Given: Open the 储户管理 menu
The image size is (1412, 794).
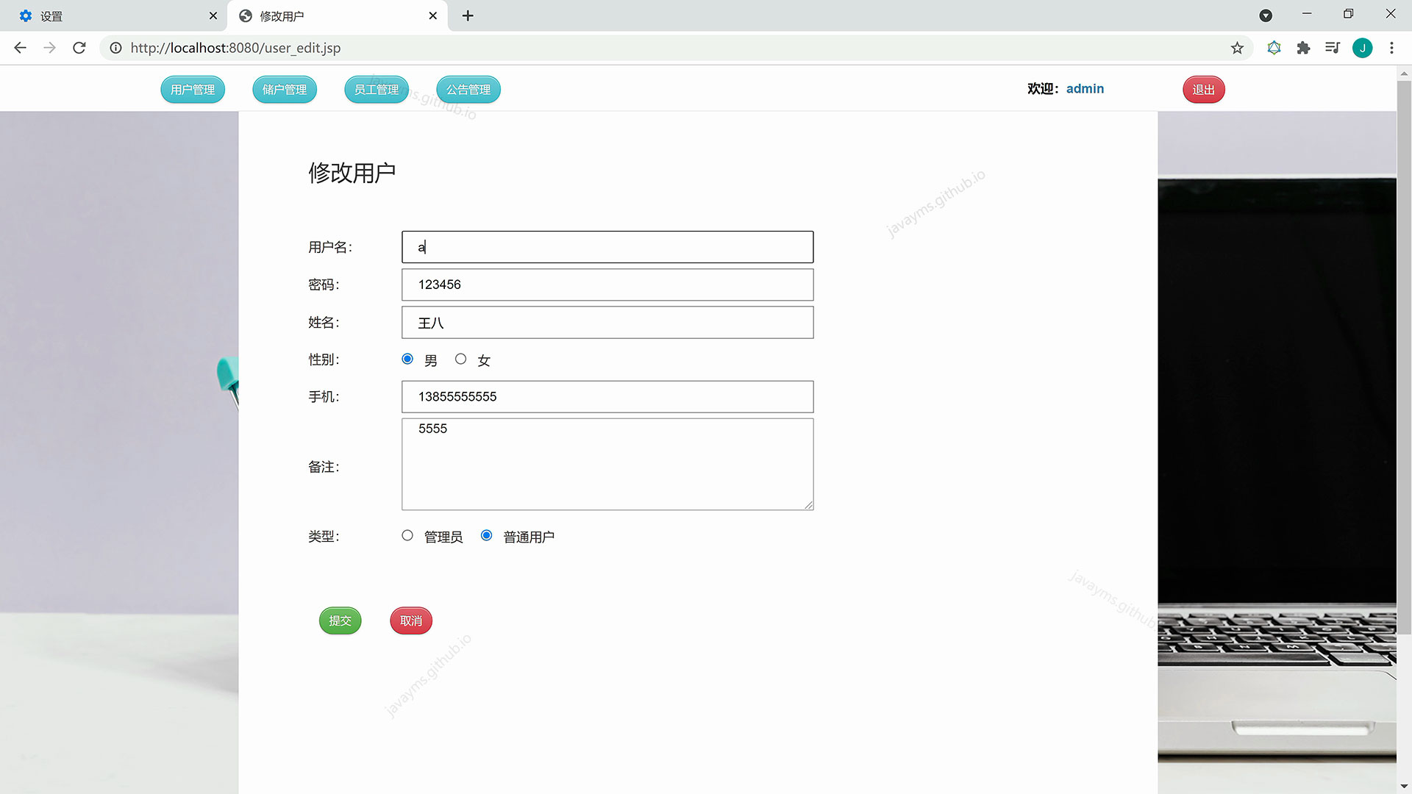Looking at the screenshot, I should pos(285,90).
